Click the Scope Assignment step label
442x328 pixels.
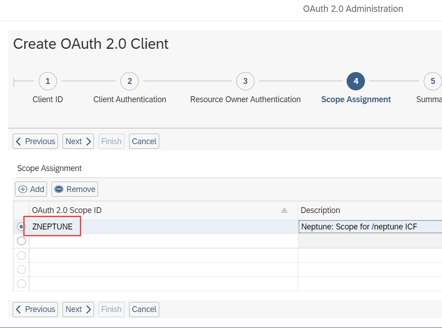(x=355, y=99)
